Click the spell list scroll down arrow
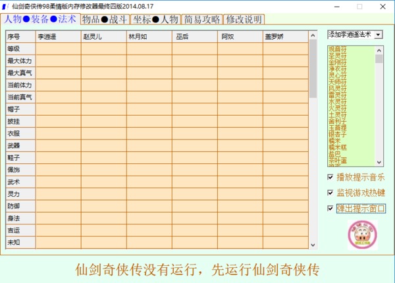The width and height of the screenshot is (395, 283). point(379,163)
